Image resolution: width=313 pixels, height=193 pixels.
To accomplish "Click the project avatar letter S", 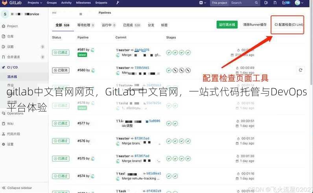I will coord(5,14).
